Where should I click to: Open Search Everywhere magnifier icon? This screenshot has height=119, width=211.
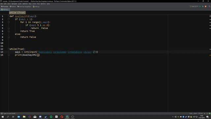point(210,7)
